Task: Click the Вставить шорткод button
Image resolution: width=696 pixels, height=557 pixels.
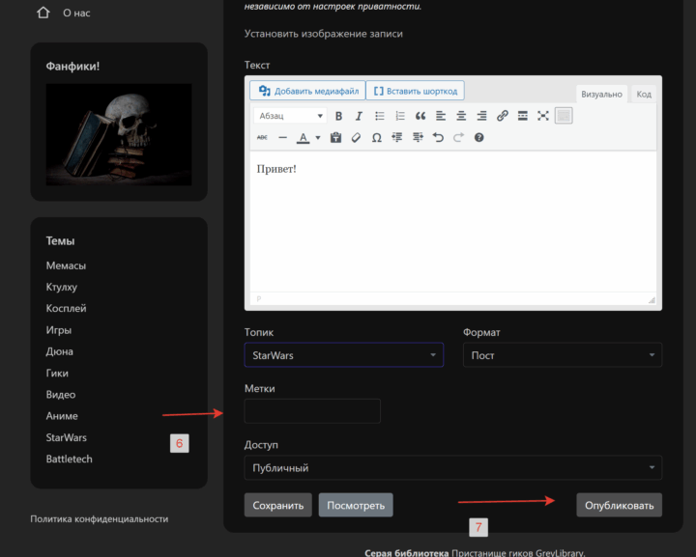Action: (416, 91)
